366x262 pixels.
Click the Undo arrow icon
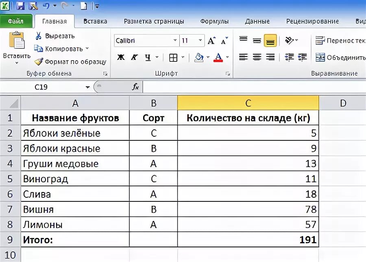click(x=46, y=6)
